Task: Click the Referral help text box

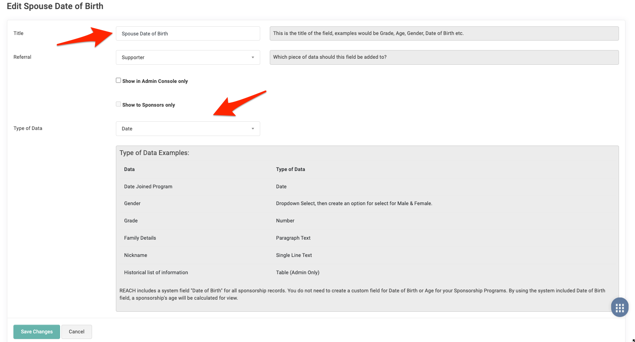Action: pyautogui.click(x=444, y=57)
